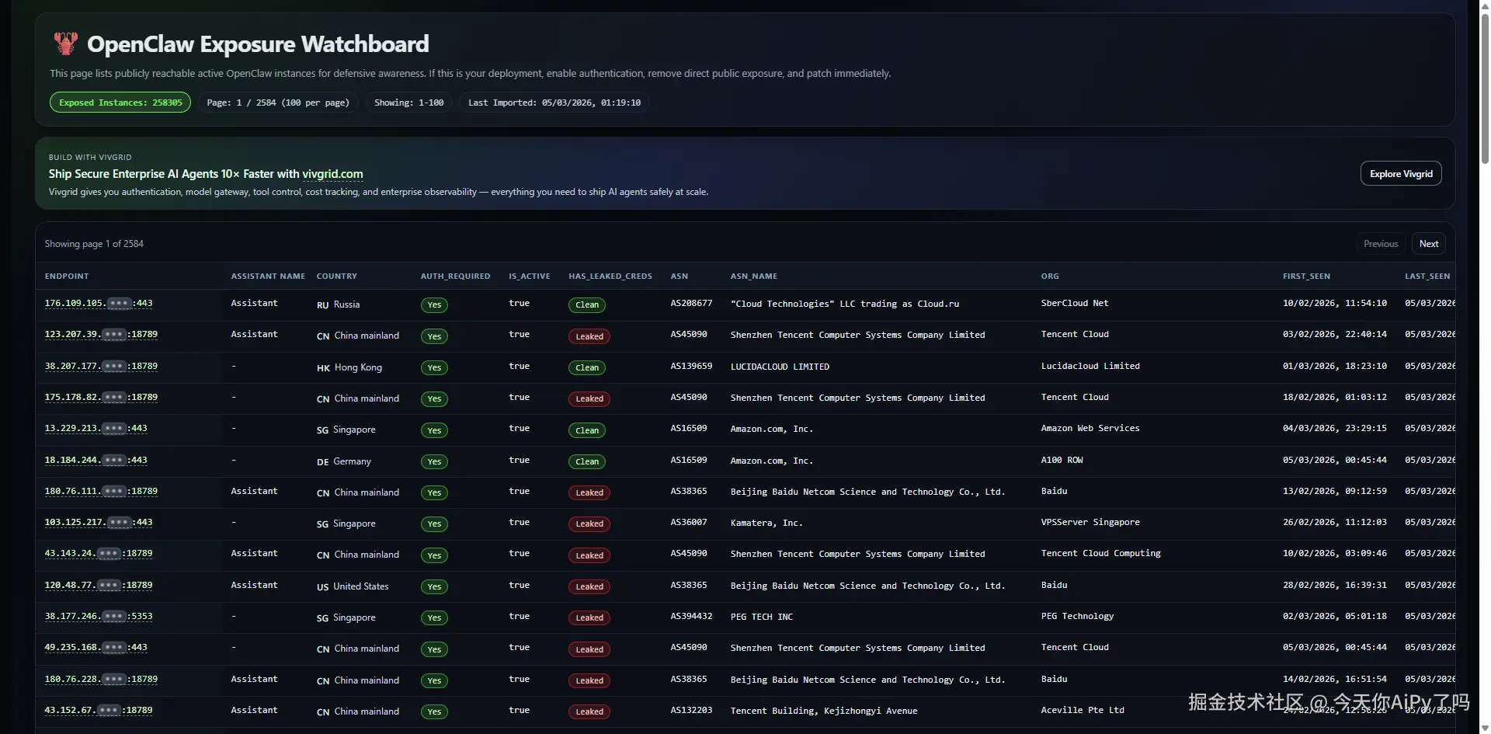Open endpoint 18.184.244 in Germany row
The image size is (1491, 734).
coord(96,461)
